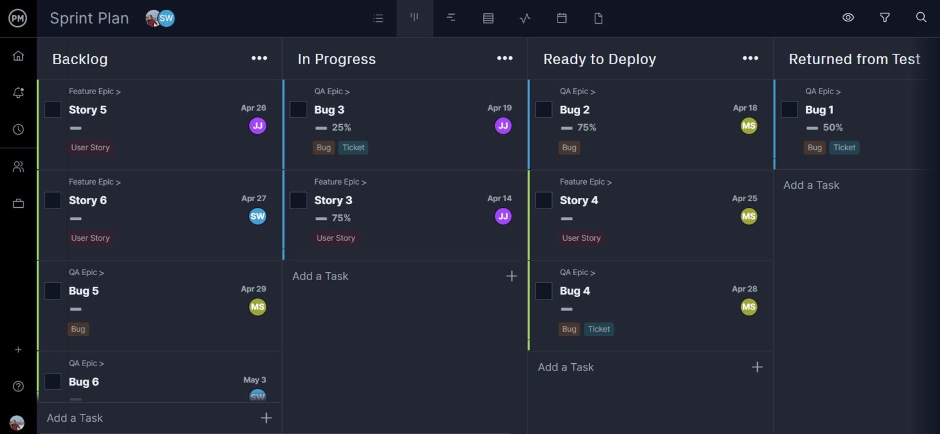Image resolution: width=940 pixels, height=434 pixels.
Task: Open search
Action: point(921,18)
